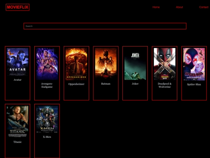Click the MOVIEFLIX logo
Screen dimensions: 210x158
point(17,7)
